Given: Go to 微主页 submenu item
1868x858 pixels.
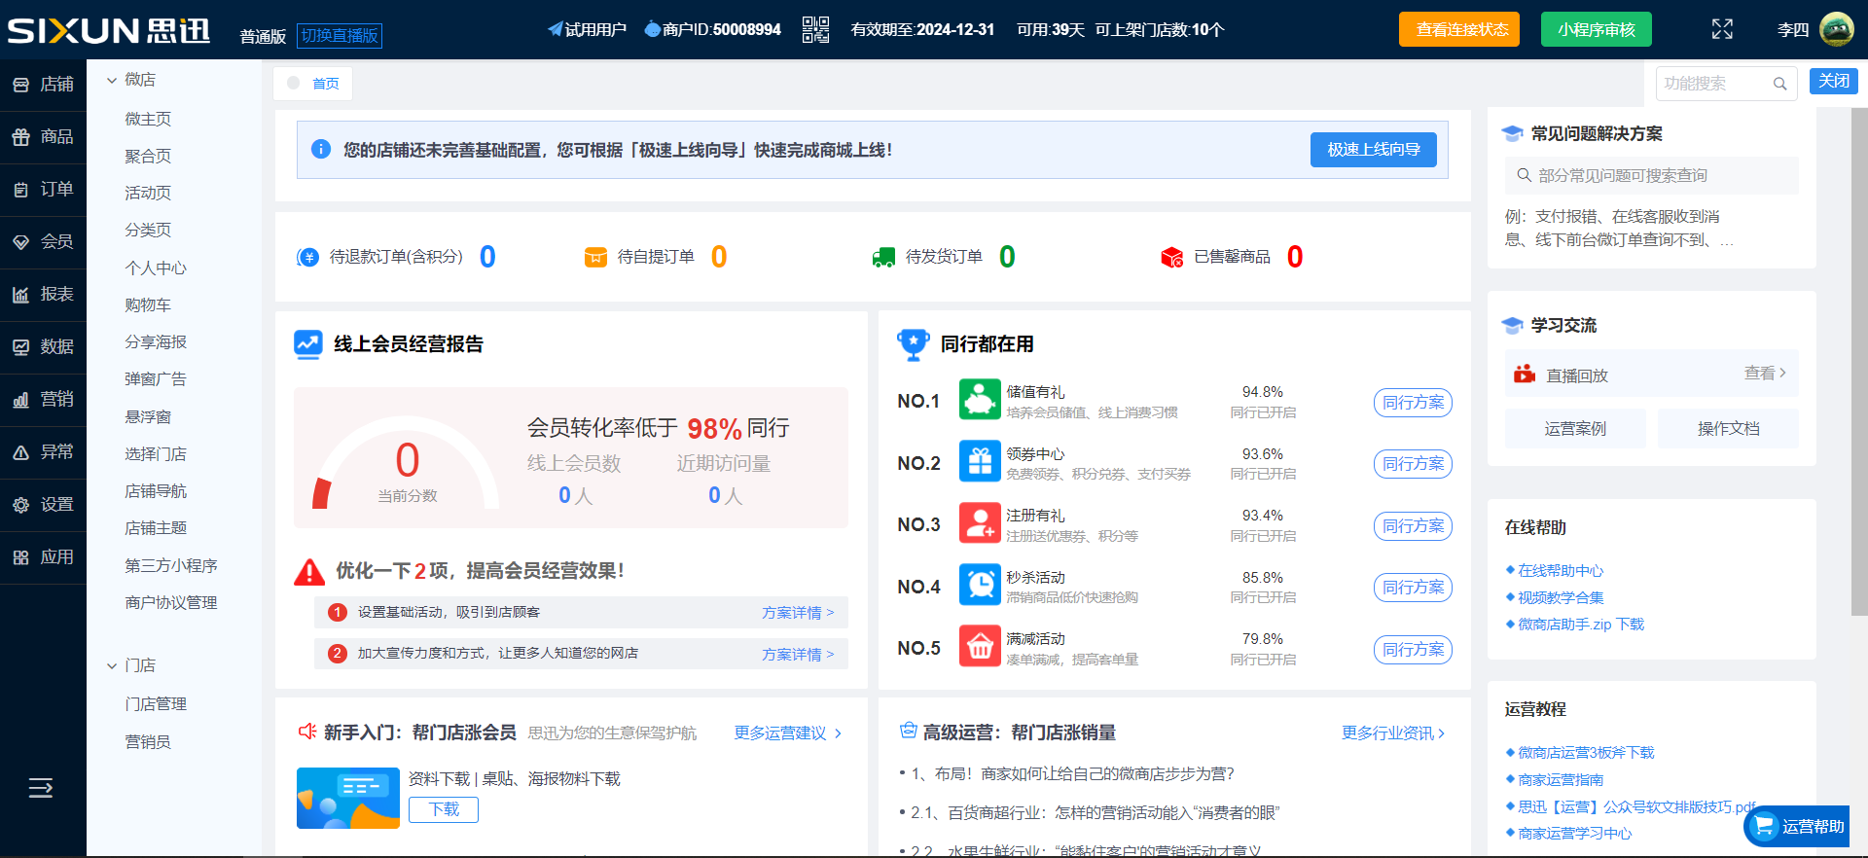Looking at the screenshot, I should (x=148, y=119).
